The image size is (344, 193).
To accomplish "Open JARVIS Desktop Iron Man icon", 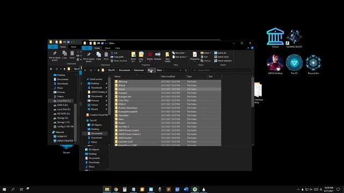I will pyautogui.click(x=275, y=64).
